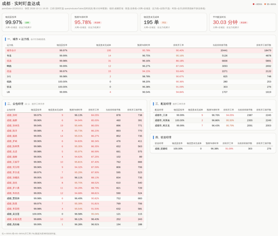
Task: Click the 20441 cell in the city table
Action: [x=224, y=51]
